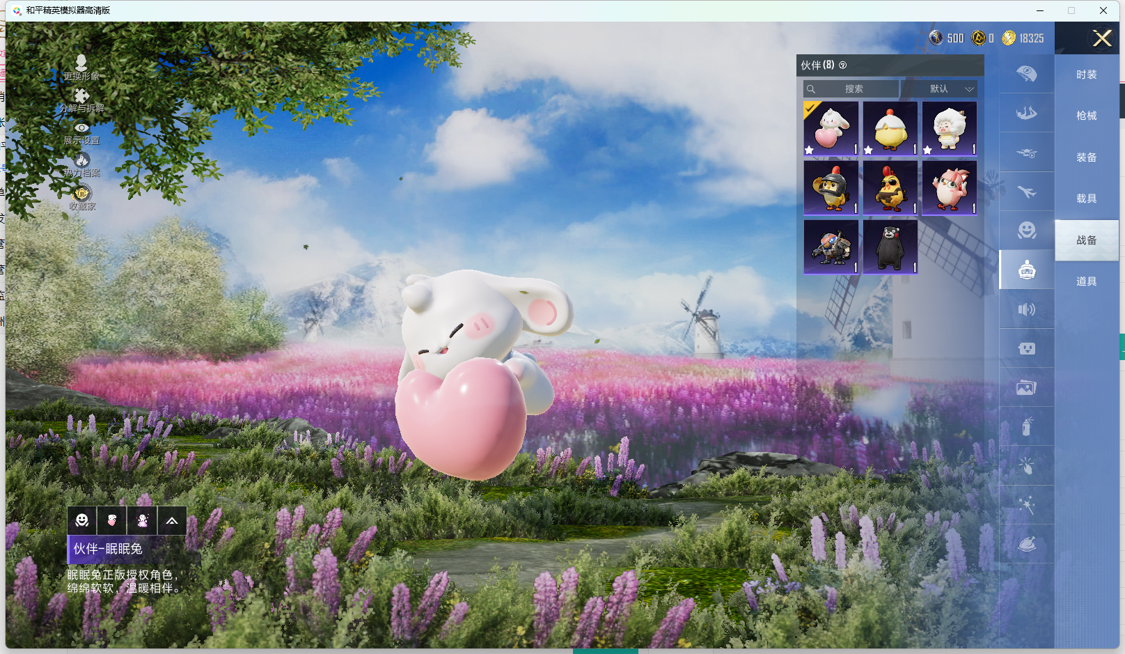The image size is (1125, 654).
Task: Select the airplane skin category icon
Action: point(1026,192)
